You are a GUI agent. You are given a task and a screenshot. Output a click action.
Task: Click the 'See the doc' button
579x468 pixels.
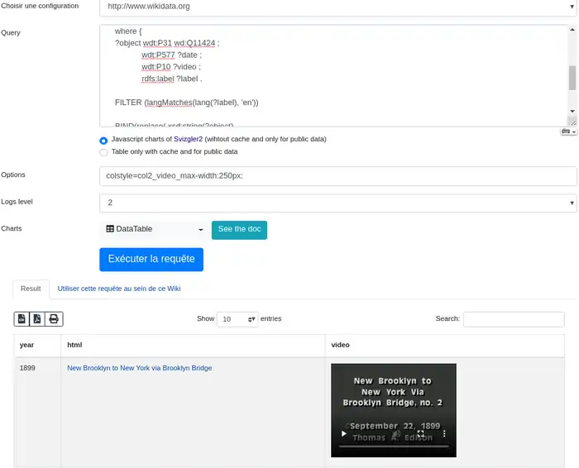[239, 229]
